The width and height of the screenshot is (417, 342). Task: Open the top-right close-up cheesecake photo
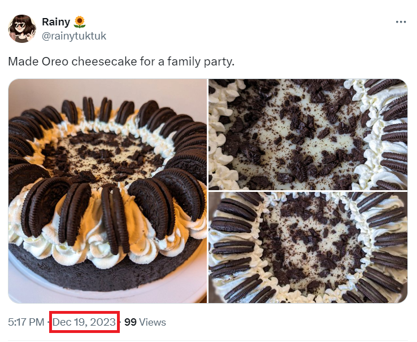coord(308,134)
